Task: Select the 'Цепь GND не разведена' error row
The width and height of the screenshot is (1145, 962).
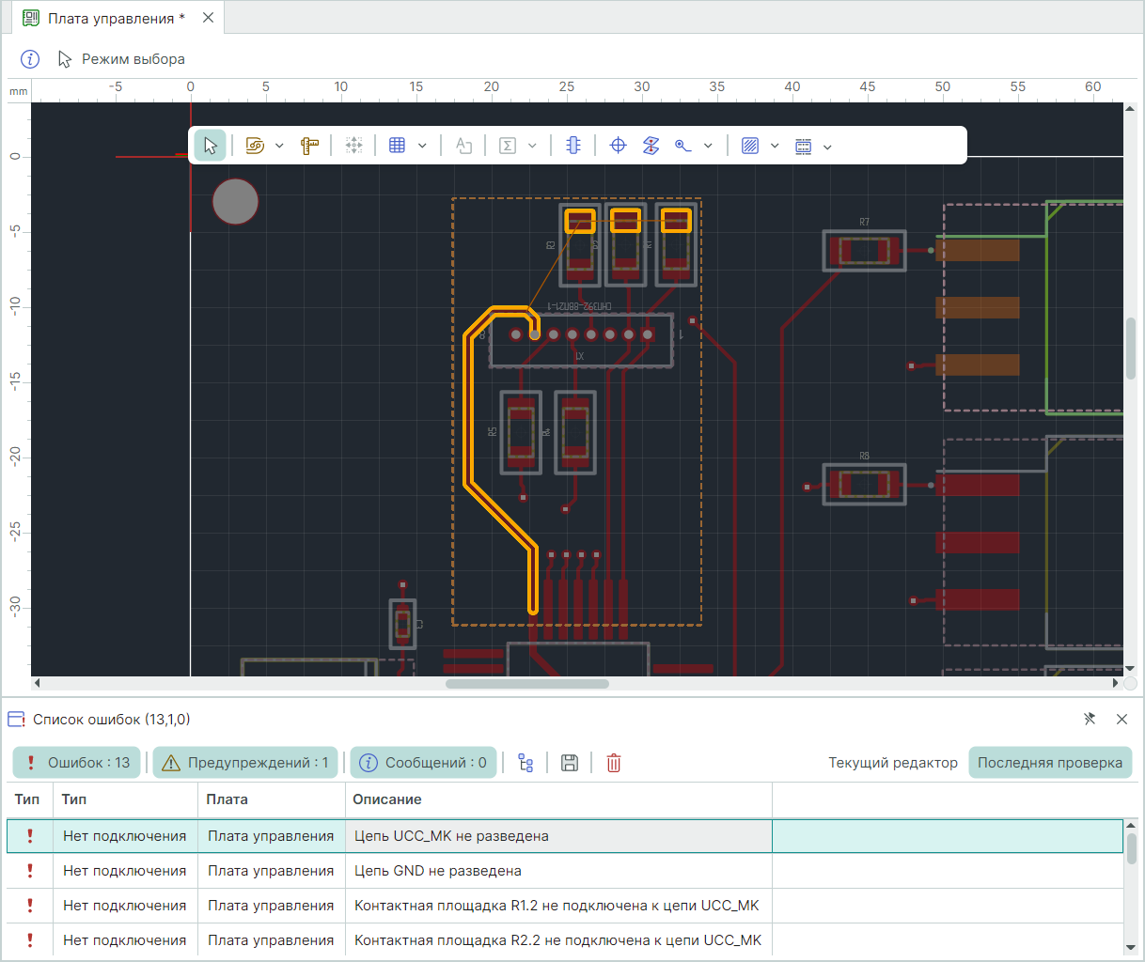Action: 437,871
